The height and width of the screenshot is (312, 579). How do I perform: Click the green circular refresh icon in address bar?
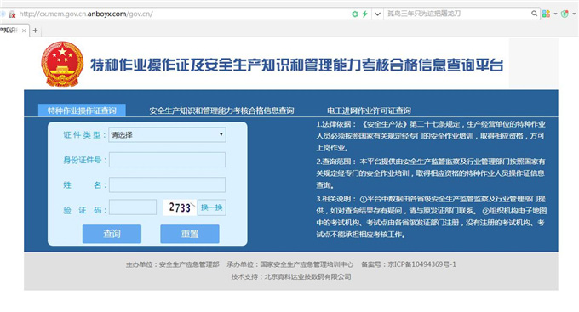(355, 14)
